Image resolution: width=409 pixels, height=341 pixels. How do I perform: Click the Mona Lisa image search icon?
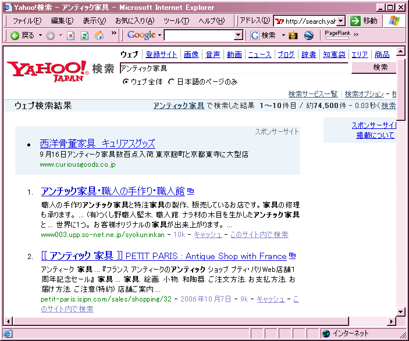(x=293, y=35)
